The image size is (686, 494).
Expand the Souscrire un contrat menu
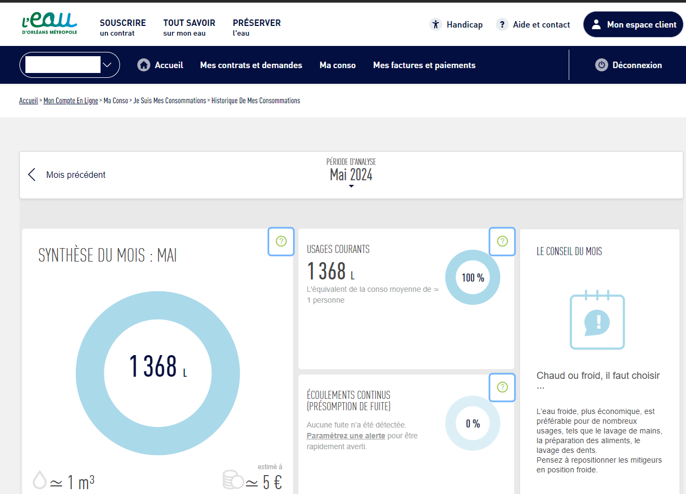click(x=123, y=28)
